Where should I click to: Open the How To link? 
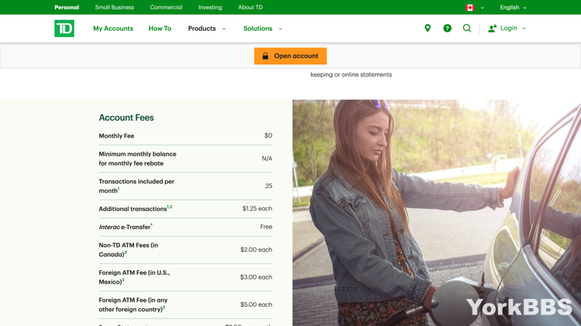pos(160,29)
